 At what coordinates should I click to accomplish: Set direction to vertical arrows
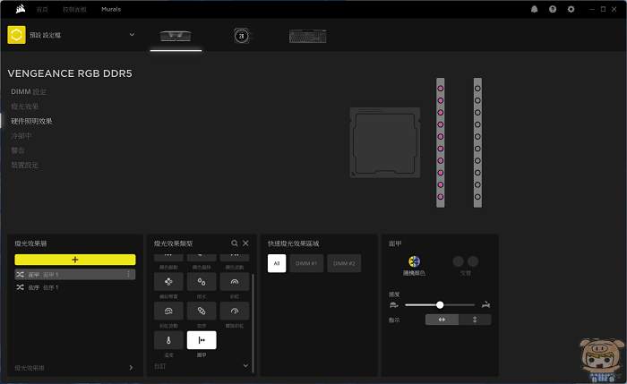[x=475, y=320]
